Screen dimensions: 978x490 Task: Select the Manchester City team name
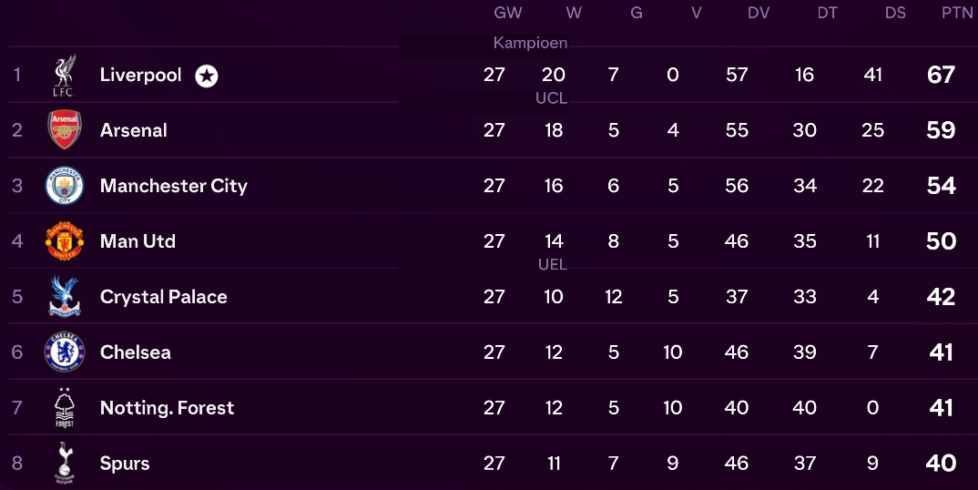[x=173, y=186]
